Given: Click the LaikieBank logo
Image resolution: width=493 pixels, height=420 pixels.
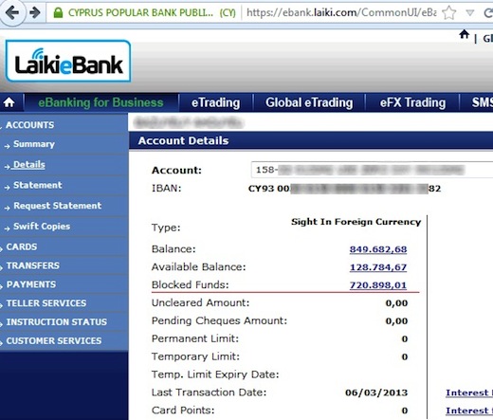Looking at the screenshot, I should [x=68, y=61].
